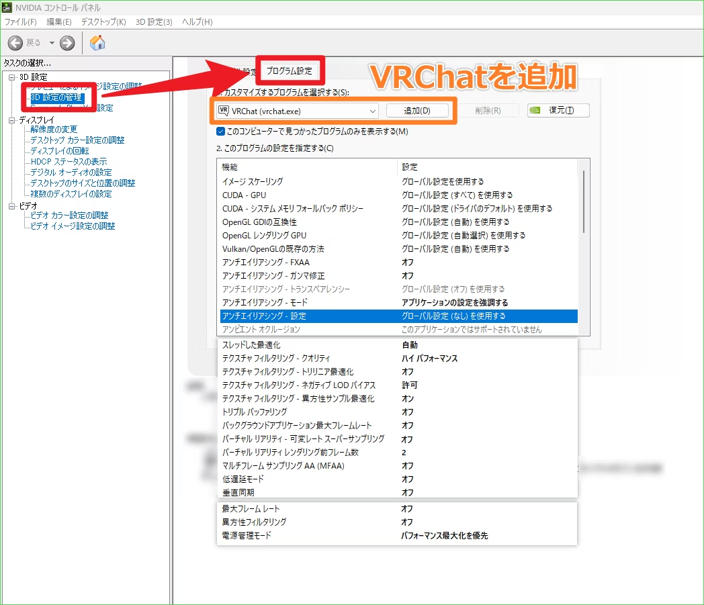Click the 機能 column header
Screen dimensions: 704x605
coord(308,167)
